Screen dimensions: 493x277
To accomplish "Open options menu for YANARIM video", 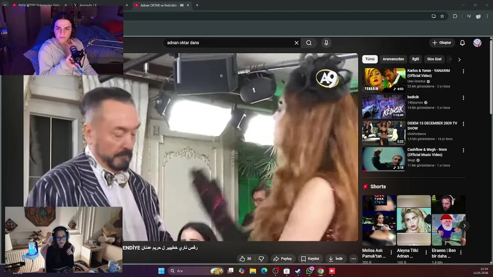I will point(463,72).
